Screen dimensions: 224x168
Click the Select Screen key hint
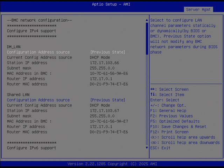[x=169, y=90]
